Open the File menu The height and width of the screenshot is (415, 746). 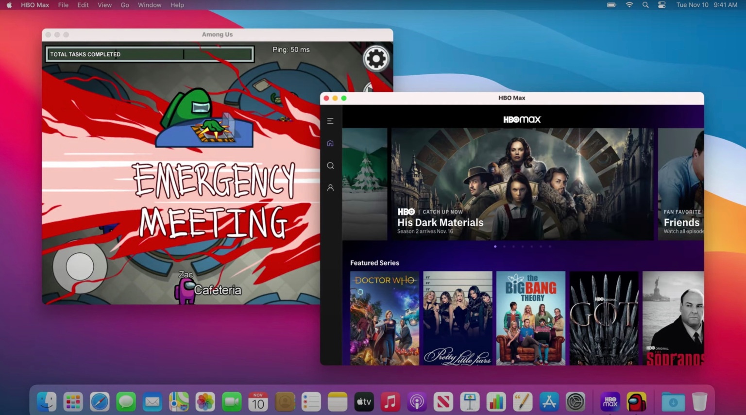coord(63,5)
